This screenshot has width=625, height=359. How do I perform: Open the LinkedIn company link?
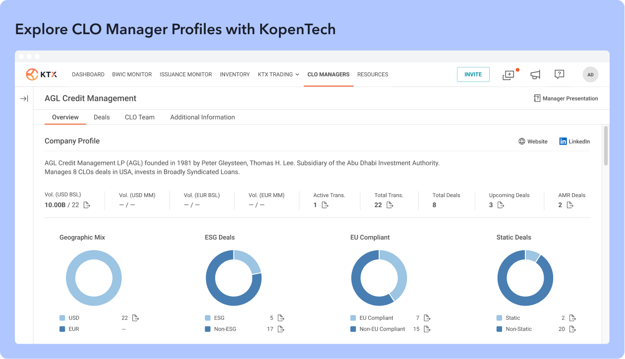click(574, 142)
